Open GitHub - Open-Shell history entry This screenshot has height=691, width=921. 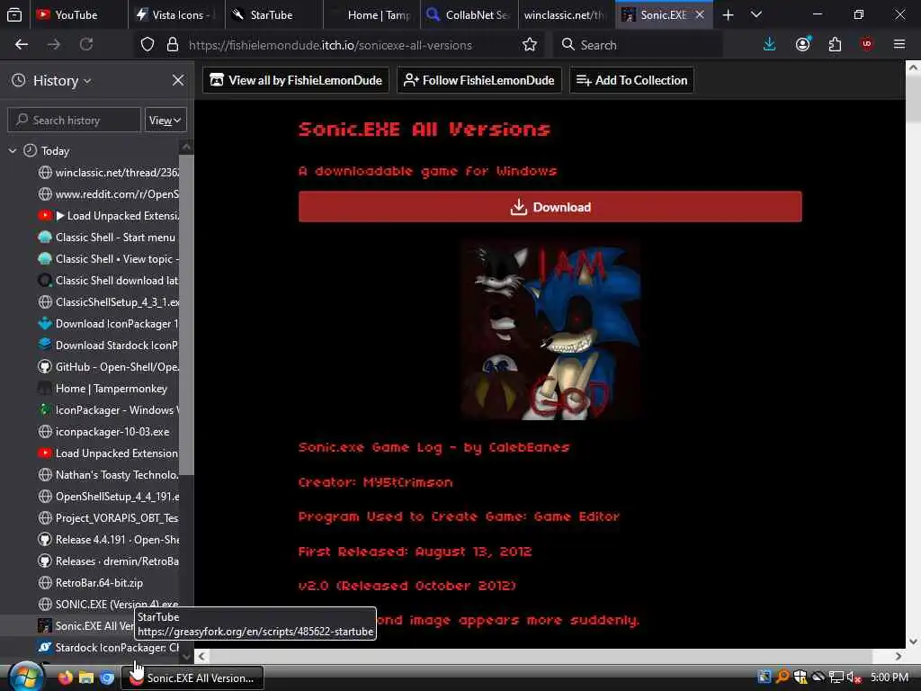[108, 367]
